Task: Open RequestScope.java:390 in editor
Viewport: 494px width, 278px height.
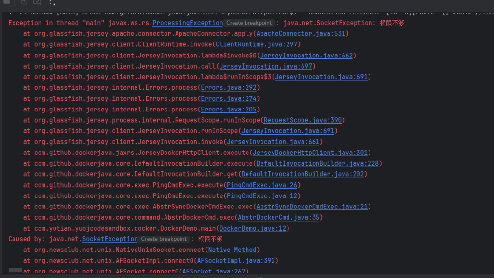Action: (x=302, y=120)
